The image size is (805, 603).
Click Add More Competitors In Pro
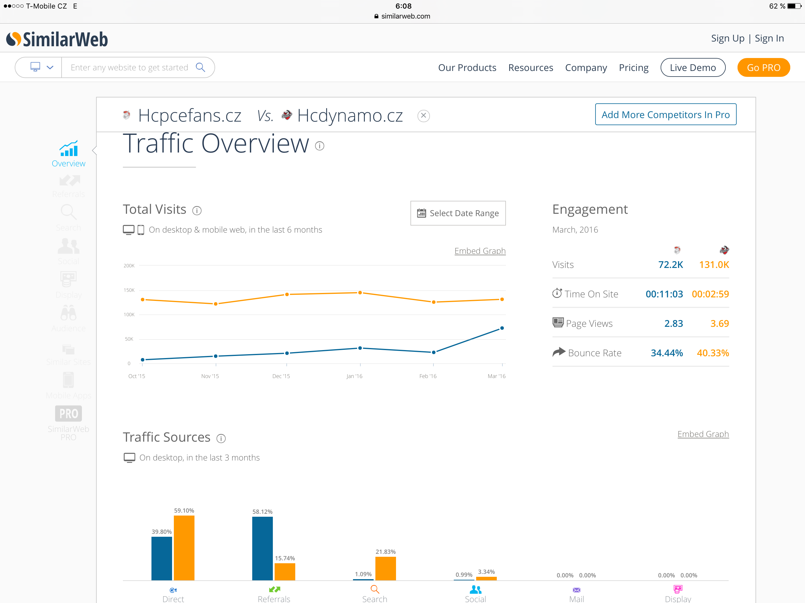[x=666, y=115]
